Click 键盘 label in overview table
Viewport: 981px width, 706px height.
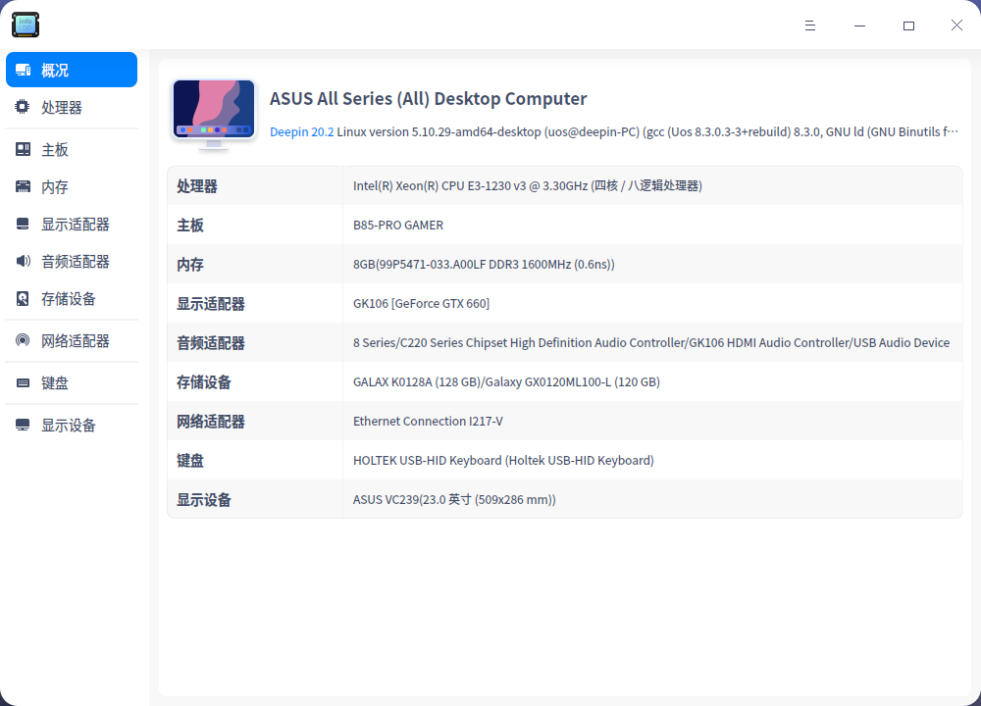(x=190, y=462)
